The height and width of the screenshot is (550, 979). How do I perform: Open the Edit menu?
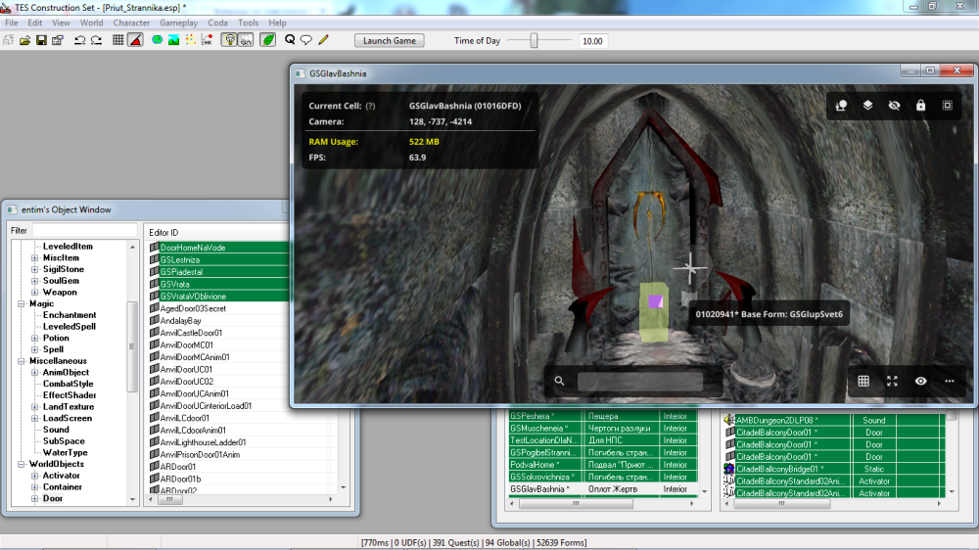coord(35,23)
